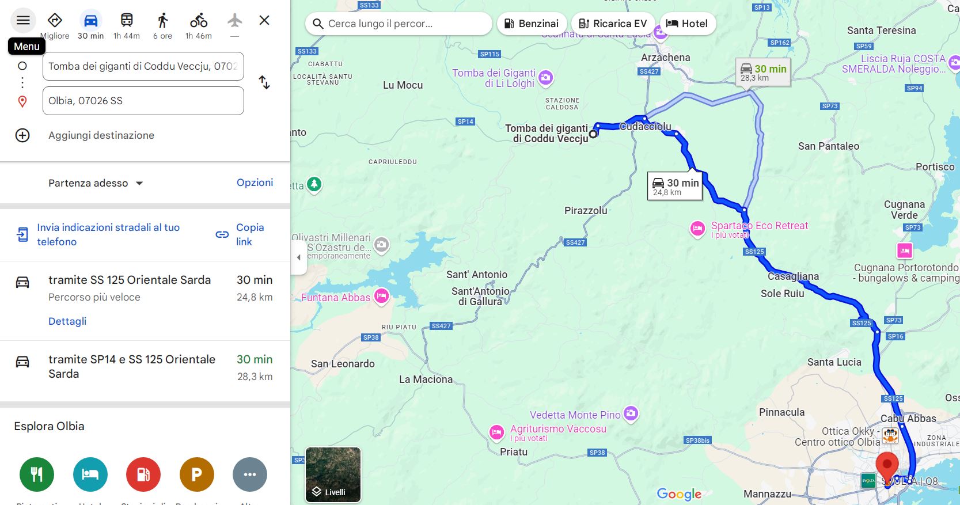Toggle the Livelli satellite layers thumbnail
This screenshot has height=505, width=960.
pyautogui.click(x=333, y=474)
